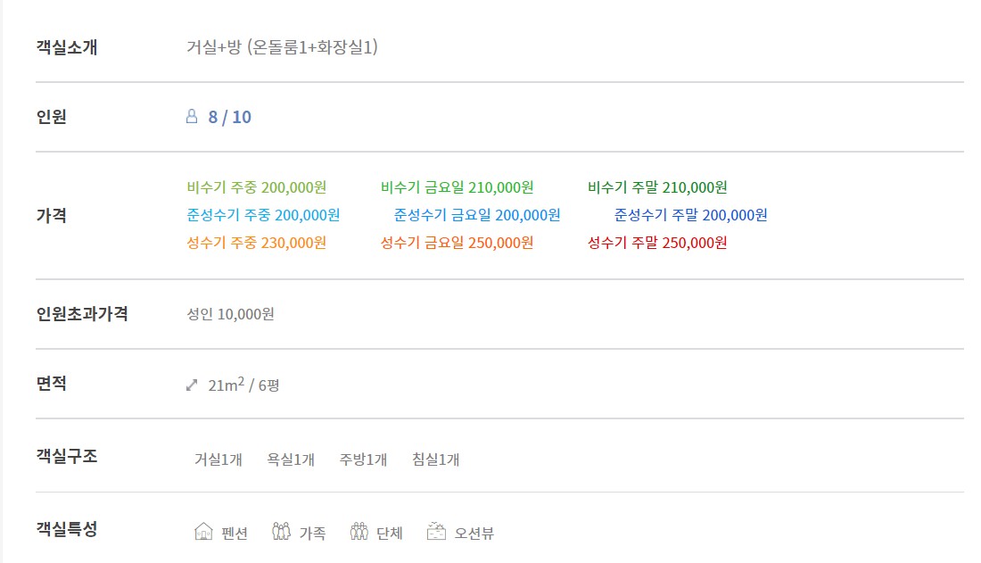This screenshot has width=981, height=563.
Task: Click the 거실+방 room description text
Action: [x=214, y=47]
